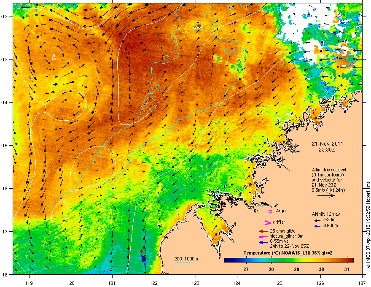Click the 'Altimetric sealevel' legend text
Image resolution: width=371 pixels, height=287 pixels.
329,170
